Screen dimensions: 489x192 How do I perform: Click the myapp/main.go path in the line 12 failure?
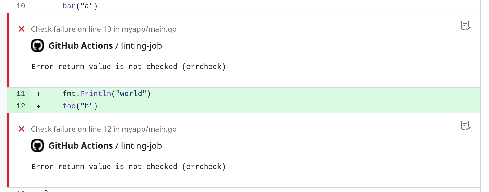150,129
